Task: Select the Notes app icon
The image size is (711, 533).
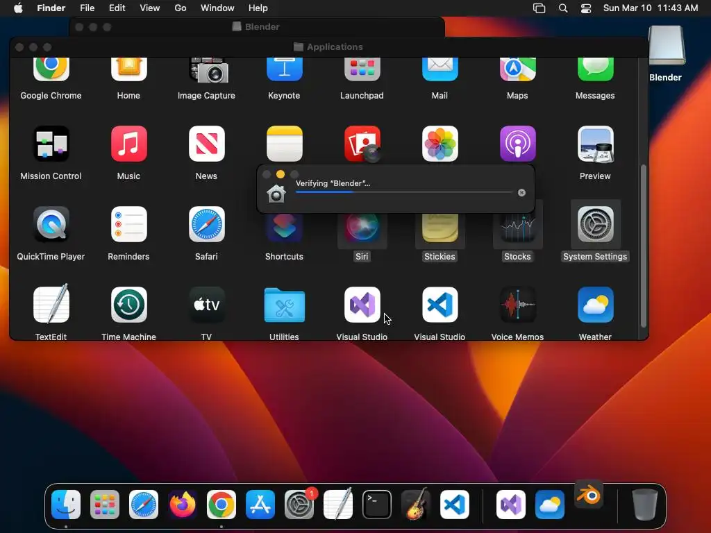Action: [x=284, y=144]
